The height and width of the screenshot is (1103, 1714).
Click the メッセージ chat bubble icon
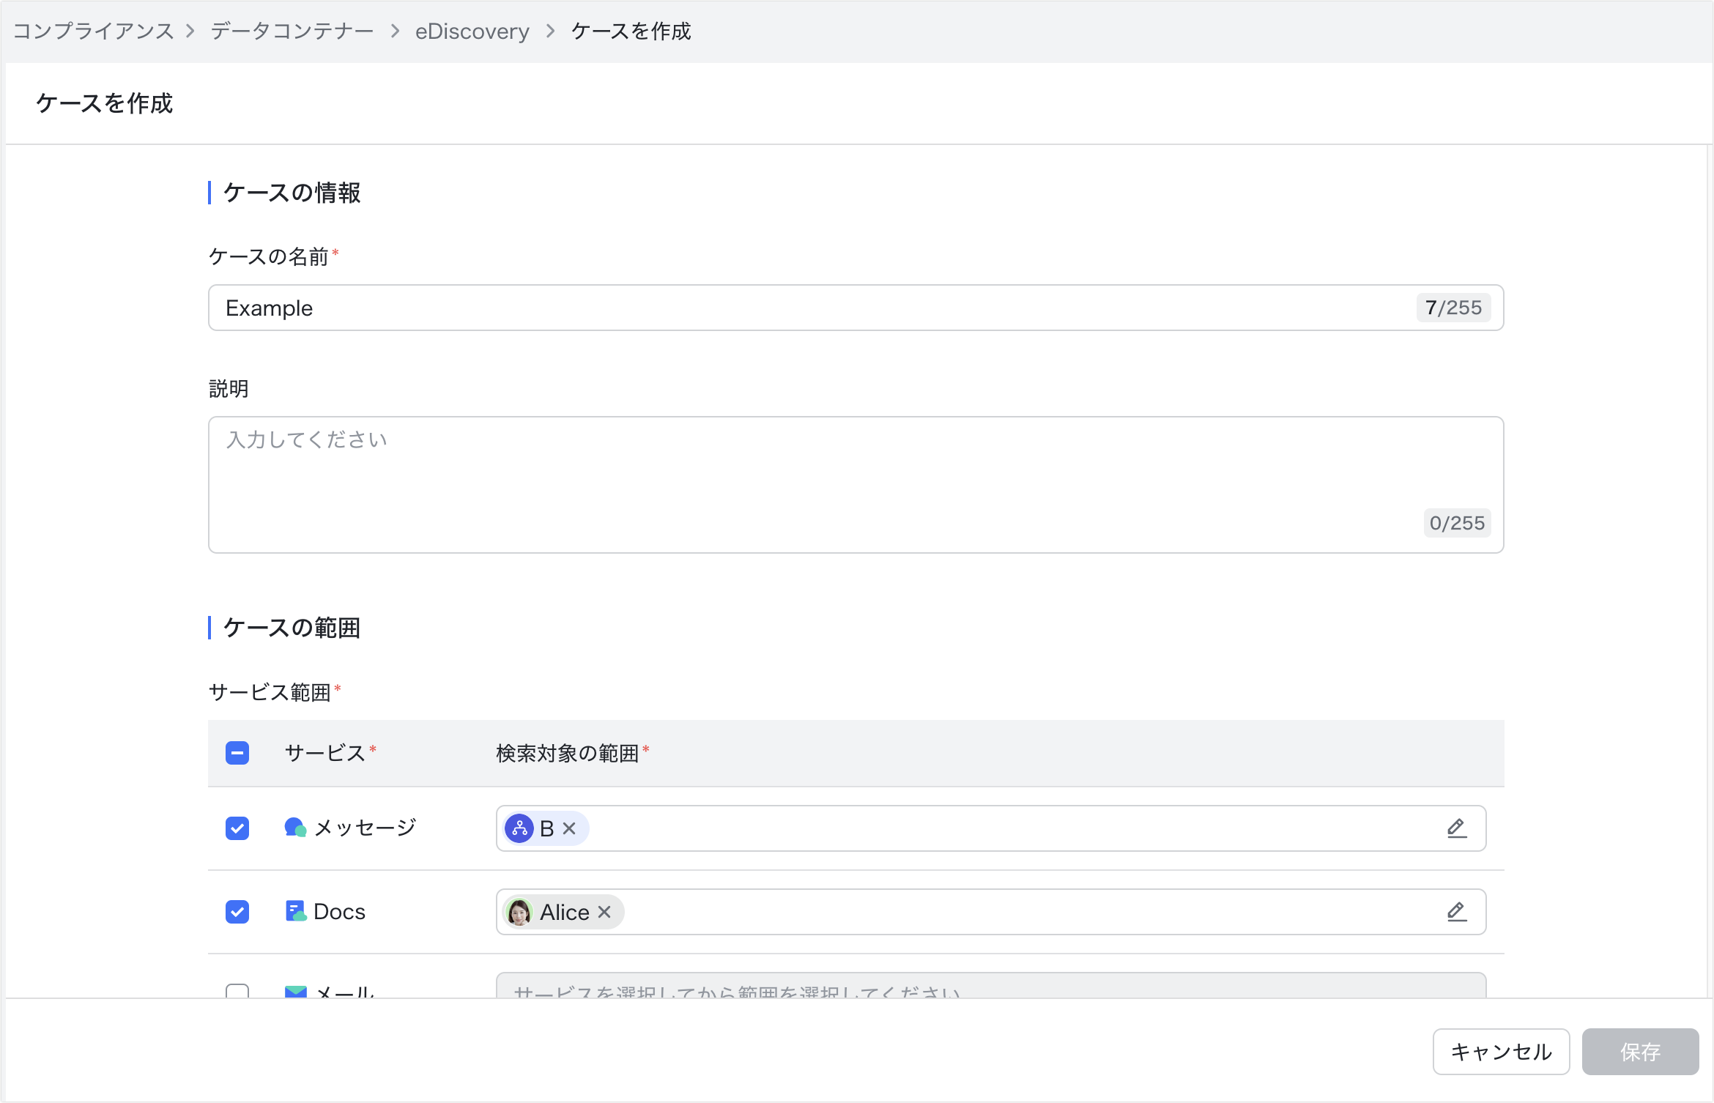click(295, 828)
